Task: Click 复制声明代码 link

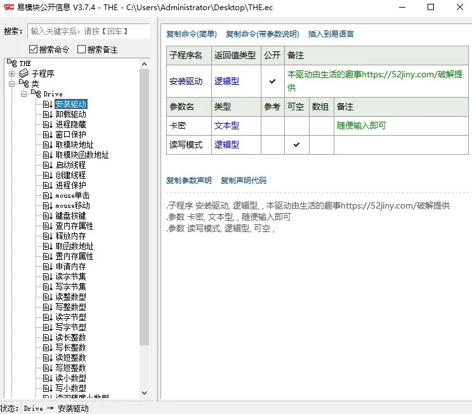Action: pyautogui.click(x=244, y=180)
